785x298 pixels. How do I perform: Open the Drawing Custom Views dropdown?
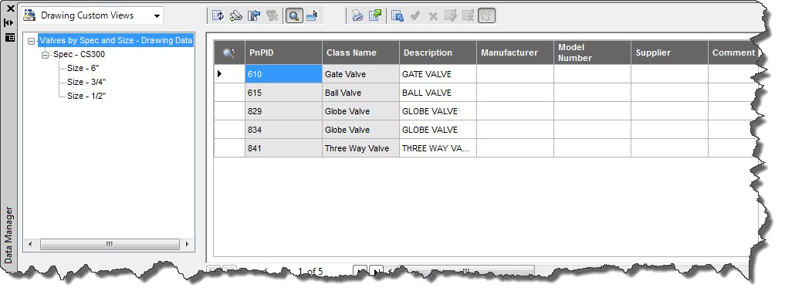point(93,16)
